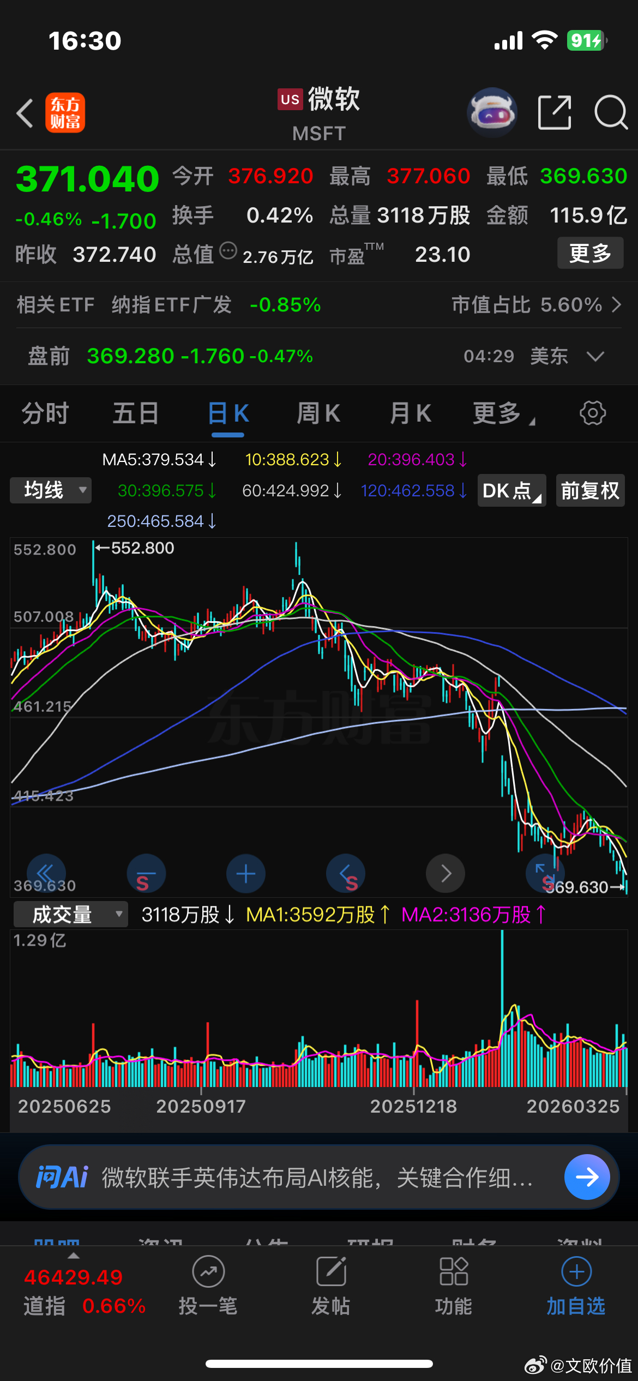Tap the magenta MA2:3136万股 volume legend
The width and height of the screenshot is (638, 1381).
(474, 915)
